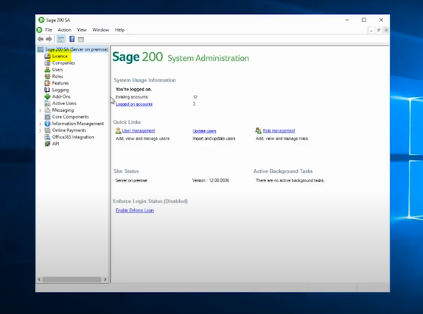This screenshot has width=423, height=314.
Task: Click the Sage logo in menu bar
Action: point(39,30)
